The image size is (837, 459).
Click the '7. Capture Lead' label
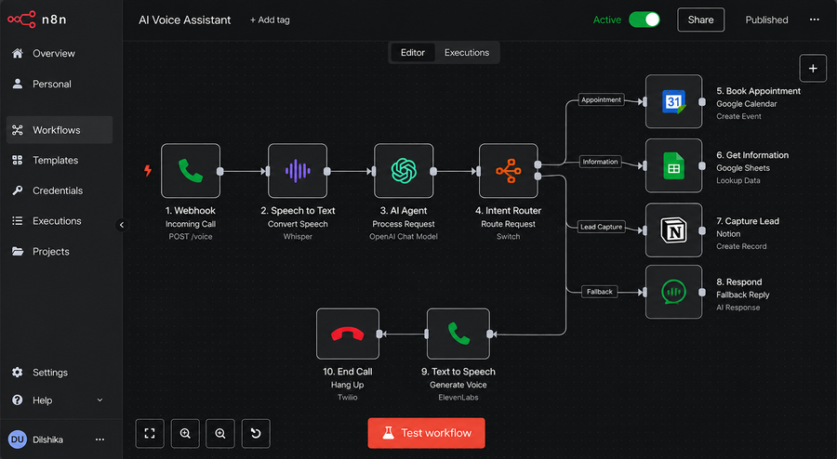pos(748,221)
